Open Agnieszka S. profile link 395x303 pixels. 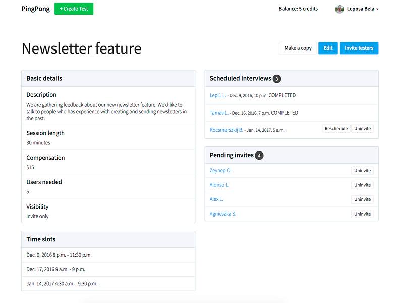pos(223,214)
